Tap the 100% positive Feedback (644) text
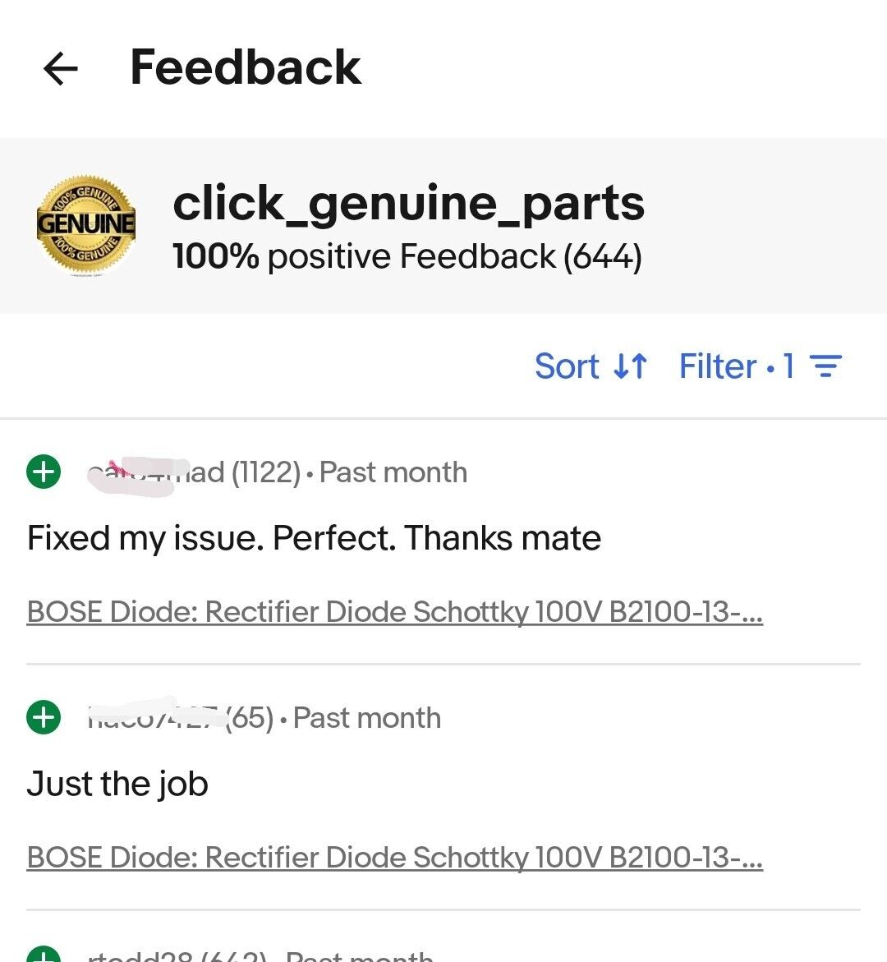The width and height of the screenshot is (887, 962). click(x=407, y=256)
